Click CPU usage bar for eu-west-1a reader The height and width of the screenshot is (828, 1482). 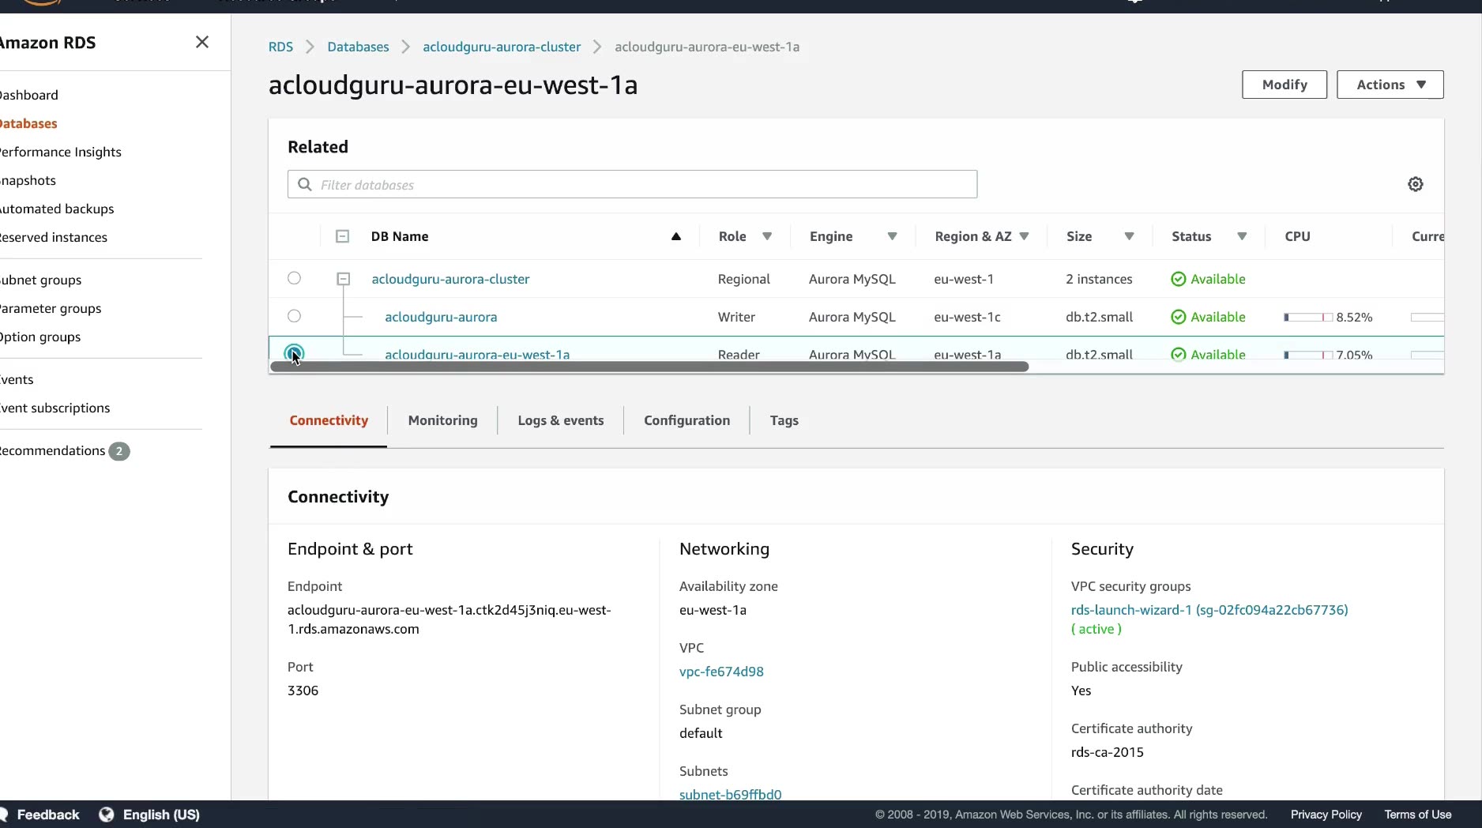coord(1308,355)
